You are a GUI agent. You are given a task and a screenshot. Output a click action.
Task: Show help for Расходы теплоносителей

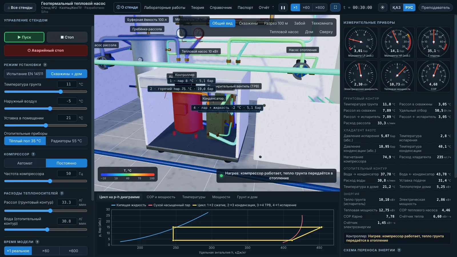62,193
